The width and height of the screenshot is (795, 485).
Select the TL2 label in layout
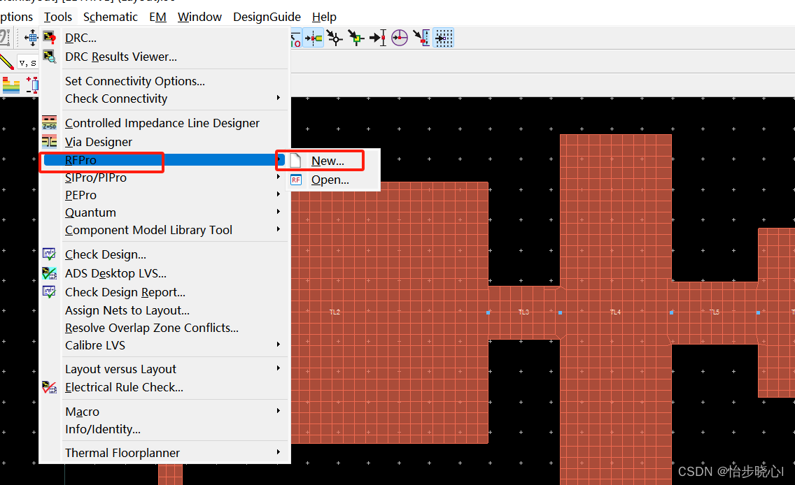(x=335, y=312)
